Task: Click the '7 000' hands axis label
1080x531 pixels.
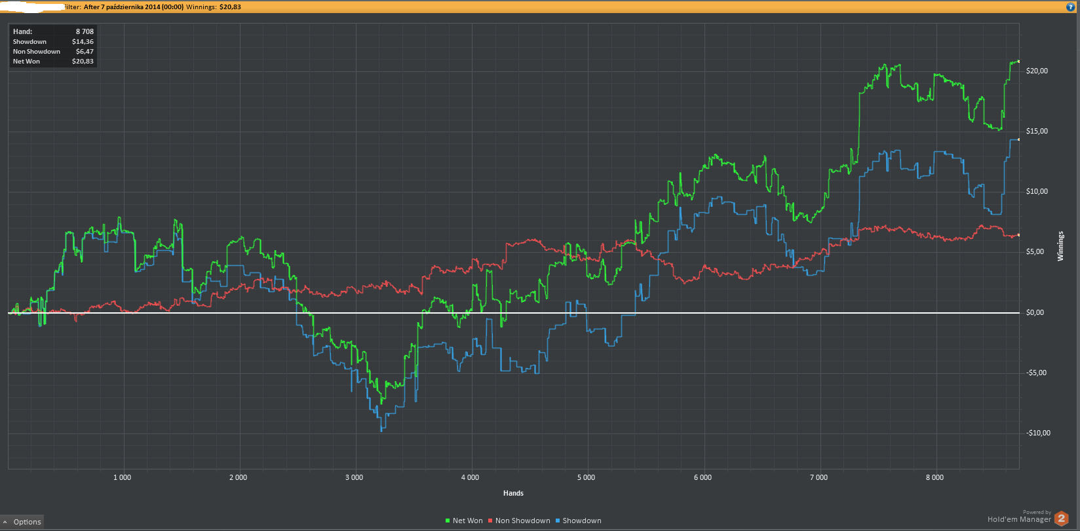Action: pyautogui.click(x=819, y=477)
